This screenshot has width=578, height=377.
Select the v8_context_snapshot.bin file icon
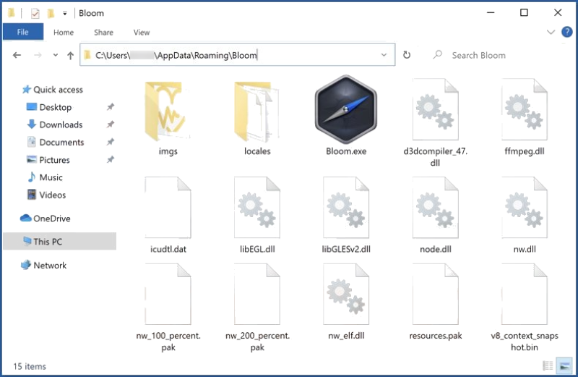(x=525, y=295)
